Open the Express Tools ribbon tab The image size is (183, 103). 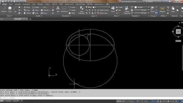[69, 4]
